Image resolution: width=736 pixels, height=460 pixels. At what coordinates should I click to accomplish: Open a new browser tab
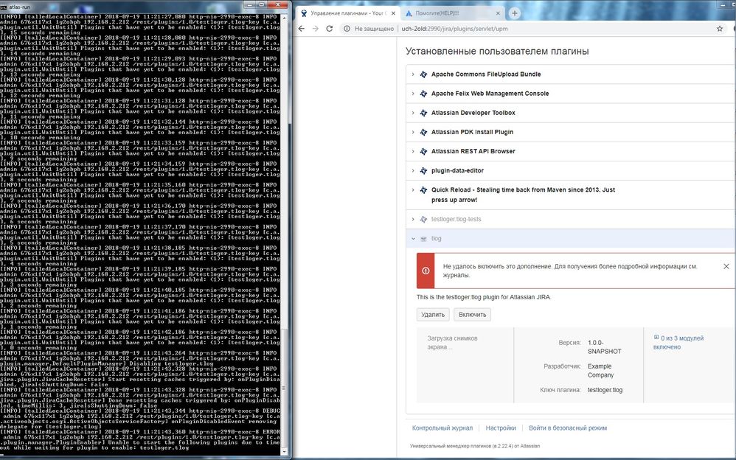click(x=515, y=13)
